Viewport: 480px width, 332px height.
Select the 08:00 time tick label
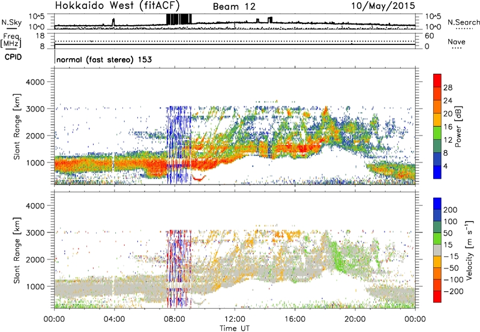click(x=175, y=319)
